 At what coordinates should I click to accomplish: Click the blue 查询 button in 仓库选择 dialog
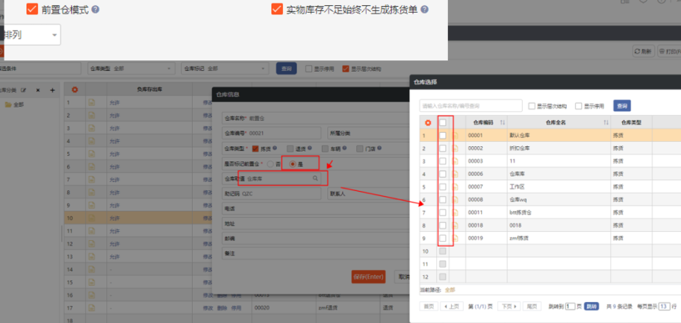point(621,106)
